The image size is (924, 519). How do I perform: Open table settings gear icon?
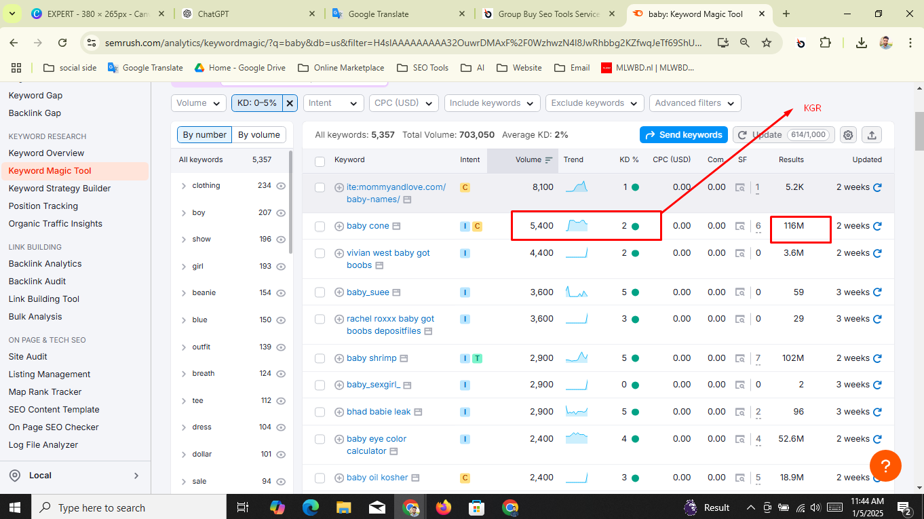(848, 135)
